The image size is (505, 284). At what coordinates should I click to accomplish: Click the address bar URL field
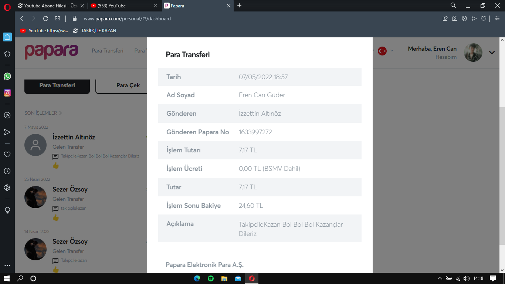pos(127,18)
